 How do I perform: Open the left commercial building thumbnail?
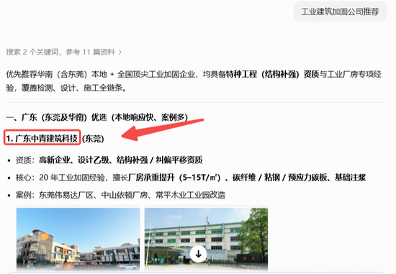(78, 239)
